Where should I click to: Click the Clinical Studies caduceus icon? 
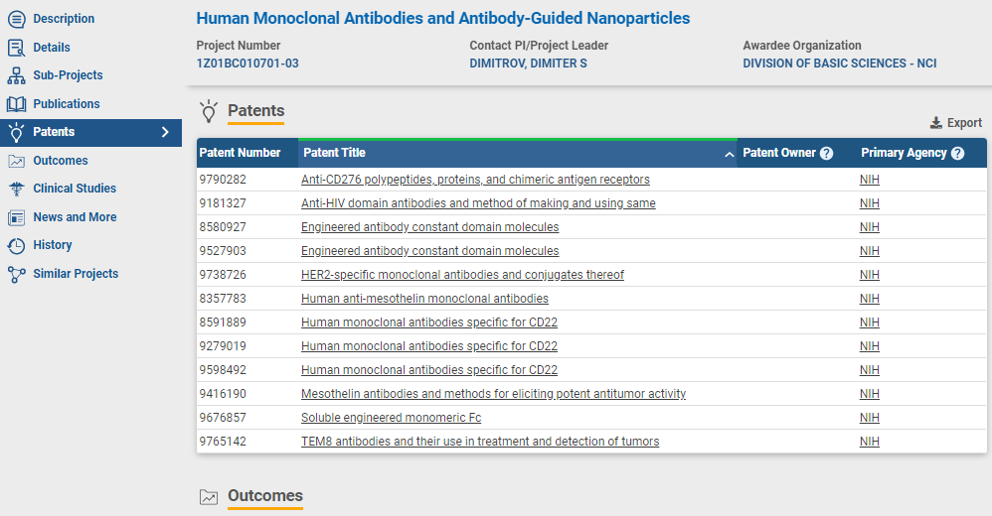click(x=16, y=189)
